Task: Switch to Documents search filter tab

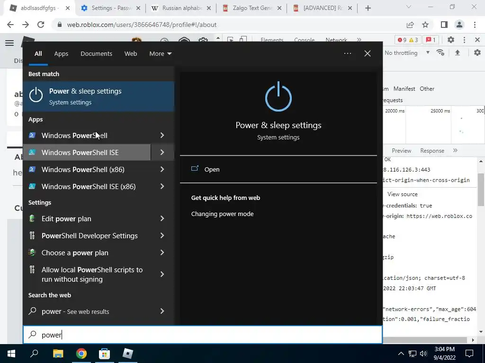Action: coord(96,54)
